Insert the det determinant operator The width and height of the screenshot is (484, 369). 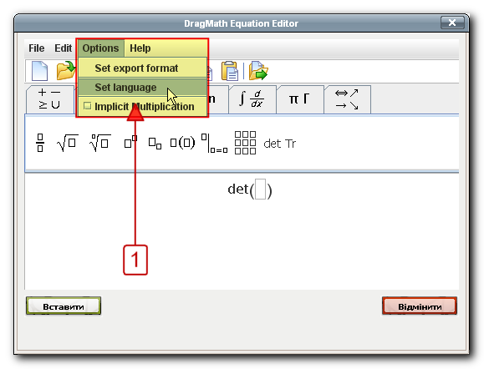coord(273,144)
